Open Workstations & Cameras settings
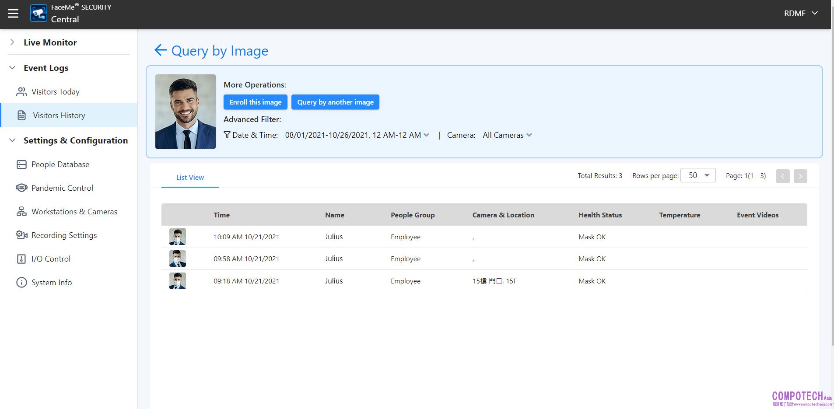 click(74, 212)
